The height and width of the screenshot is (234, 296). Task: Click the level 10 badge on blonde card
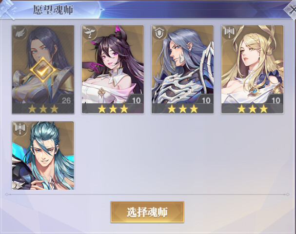tap(276, 100)
